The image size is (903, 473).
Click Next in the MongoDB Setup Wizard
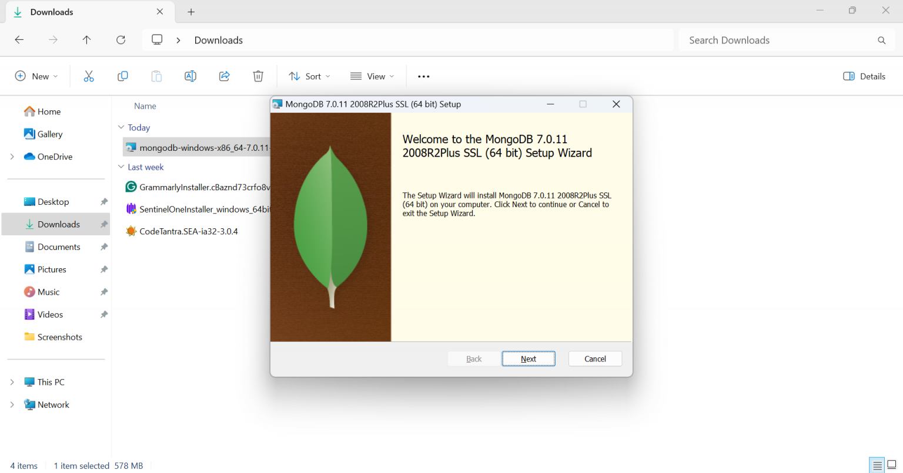coord(528,359)
